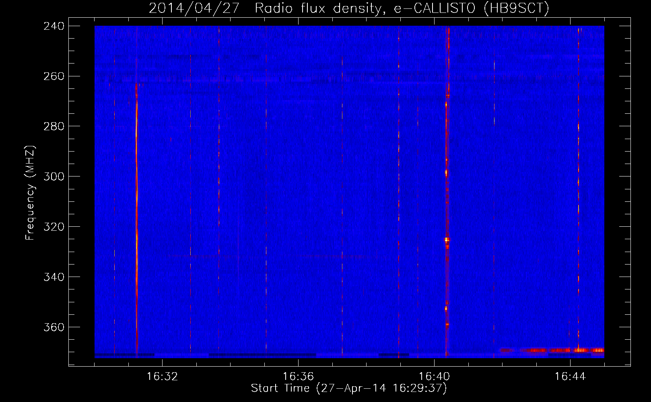The width and height of the screenshot is (651, 402).
Task: Select the 360 frequency tick label
Action: coord(54,328)
